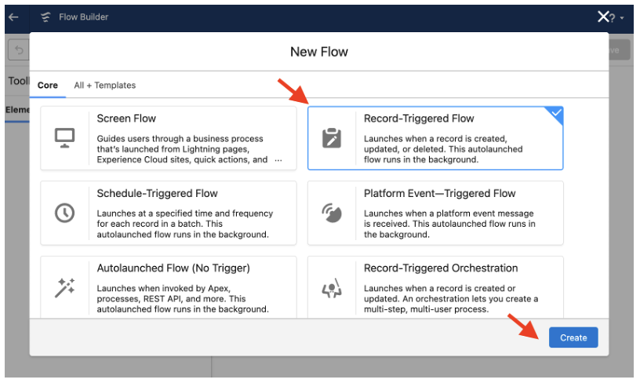Switch to the All + Templates tab
Screen dimensions: 640x383
click(105, 86)
